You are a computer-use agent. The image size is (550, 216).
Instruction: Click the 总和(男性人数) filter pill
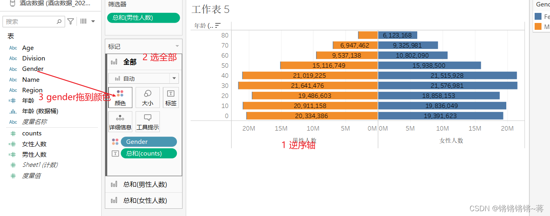tap(143, 18)
